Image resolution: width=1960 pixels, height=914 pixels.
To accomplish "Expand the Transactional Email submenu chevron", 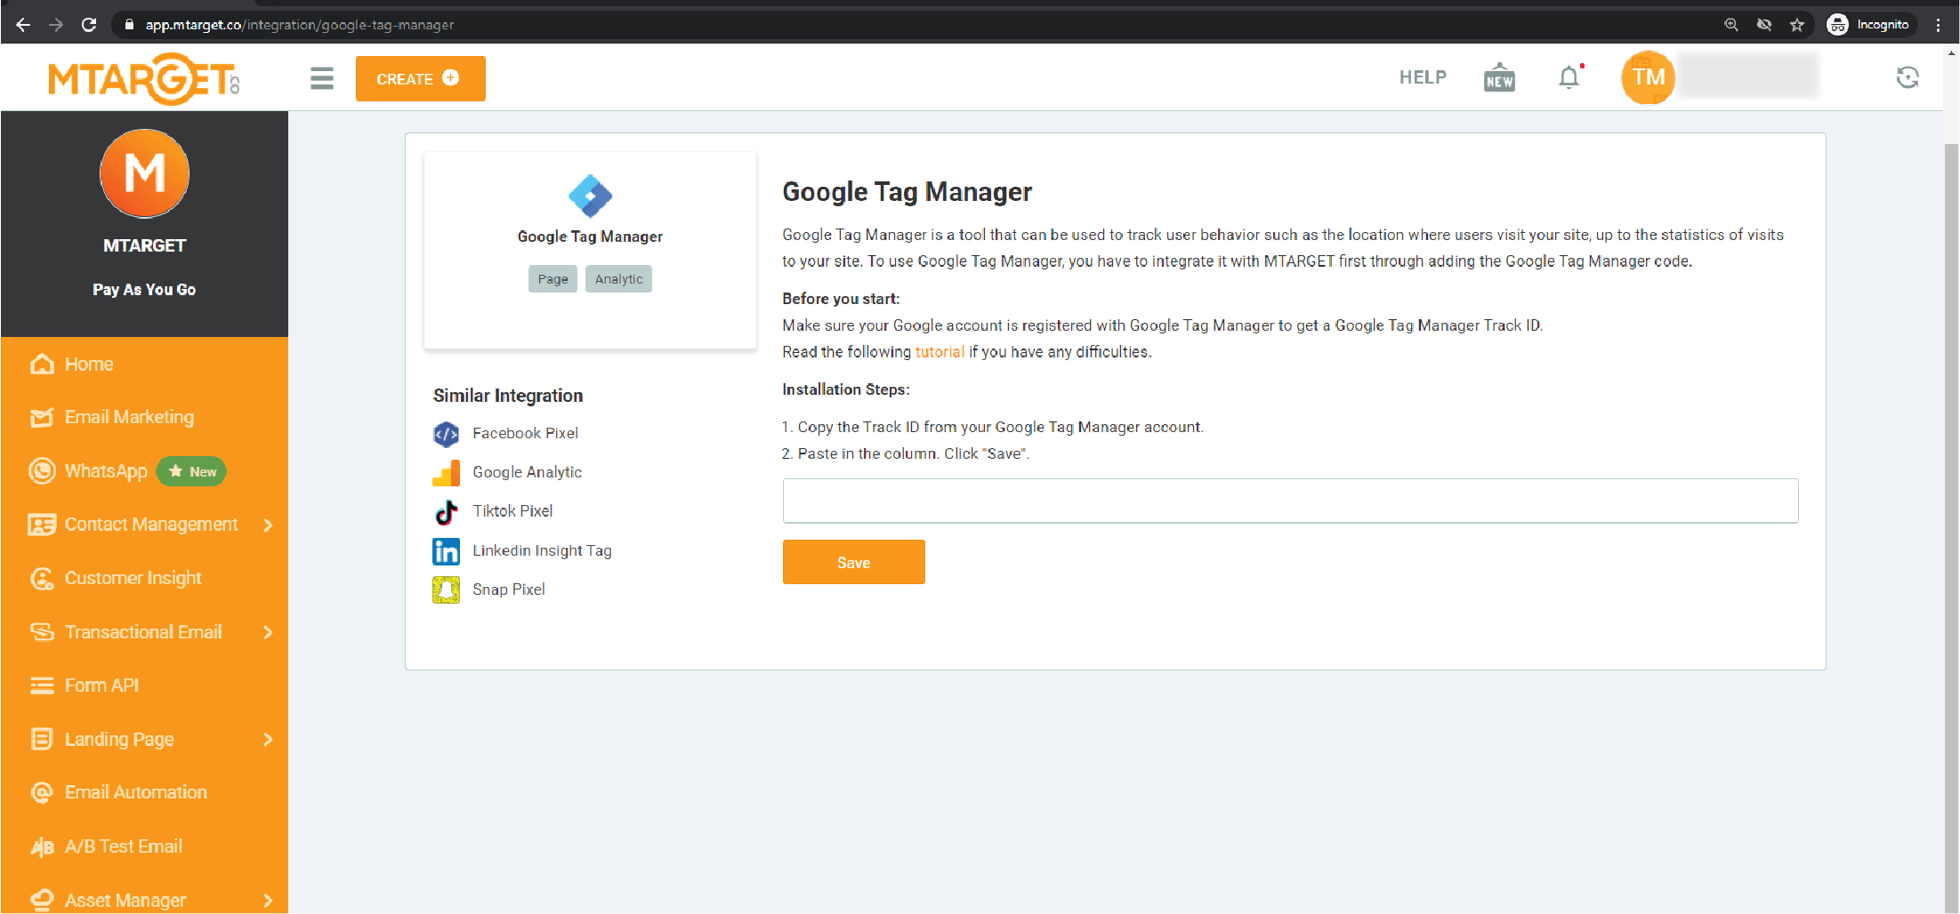I will pyautogui.click(x=268, y=632).
